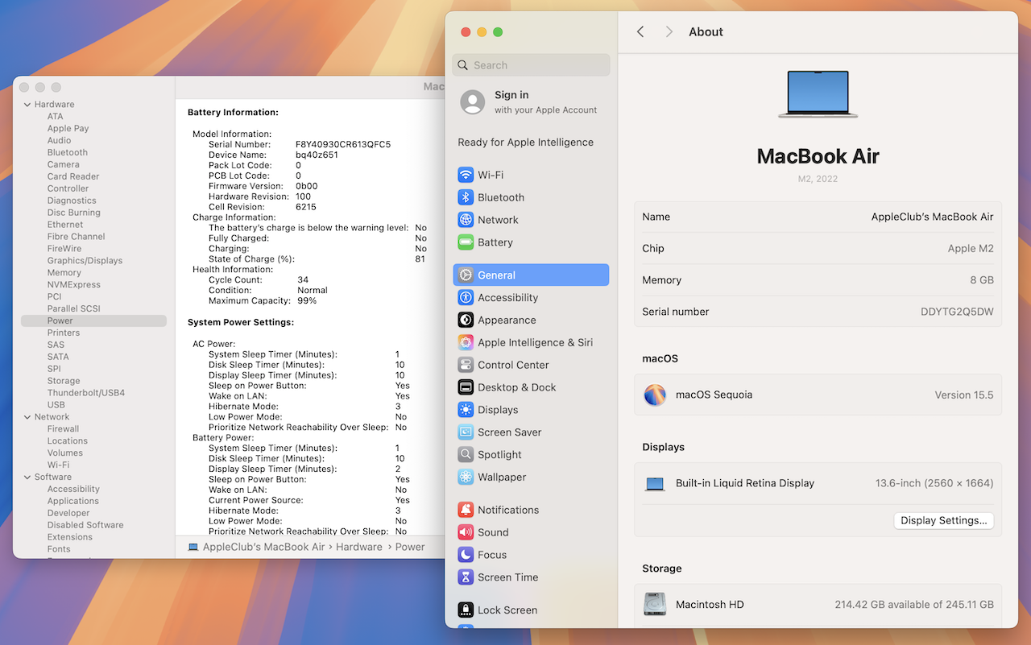Select the Displays sun icon
The width and height of the screenshot is (1031, 645).
tap(466, 410)
